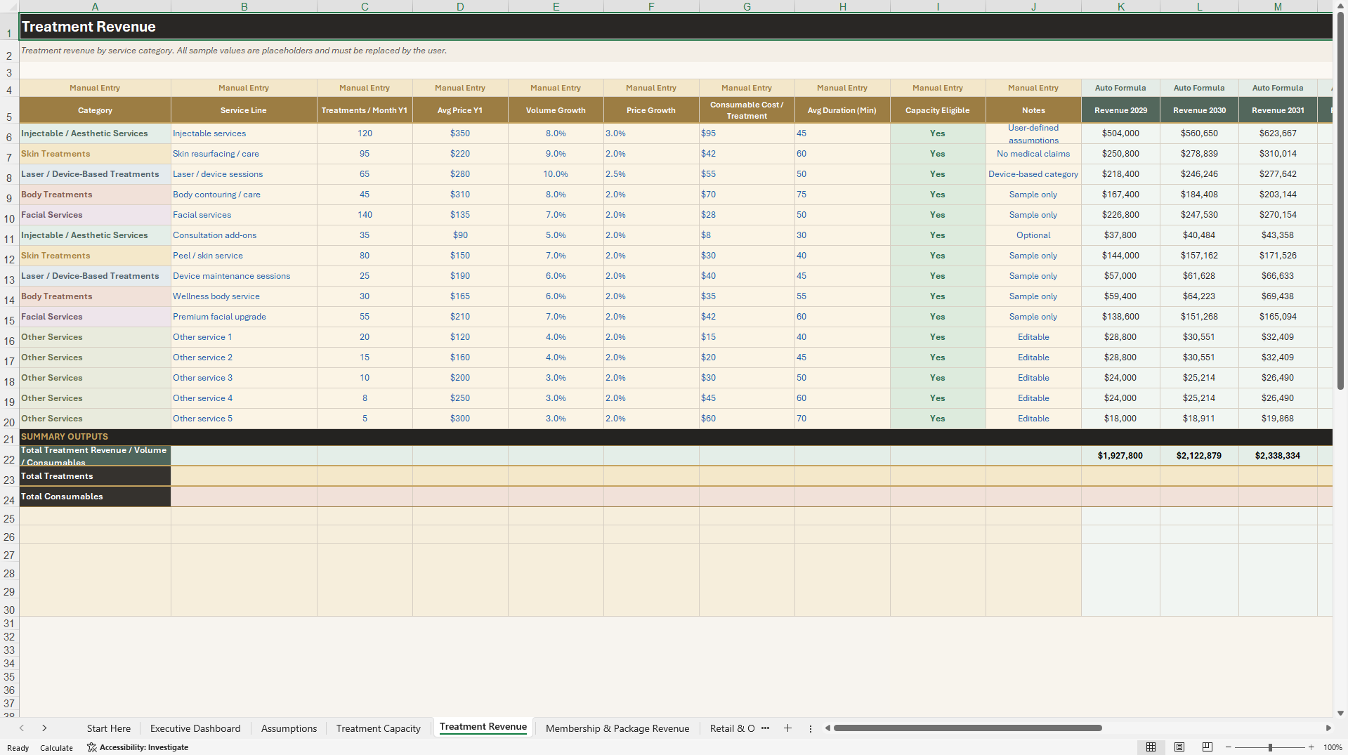
Task: Click the Device-based category note cell
Action: (1033, 174)
